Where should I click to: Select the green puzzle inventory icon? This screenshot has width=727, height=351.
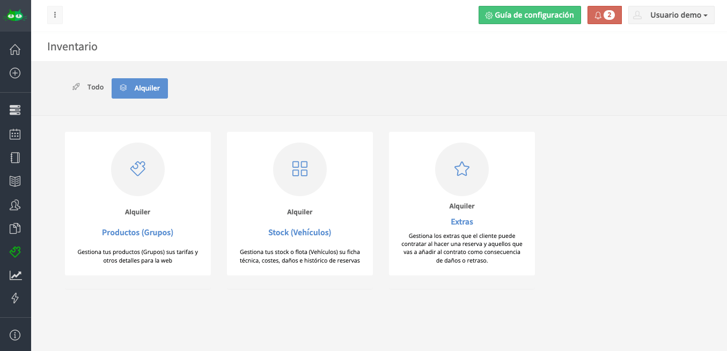click(15, 251)
